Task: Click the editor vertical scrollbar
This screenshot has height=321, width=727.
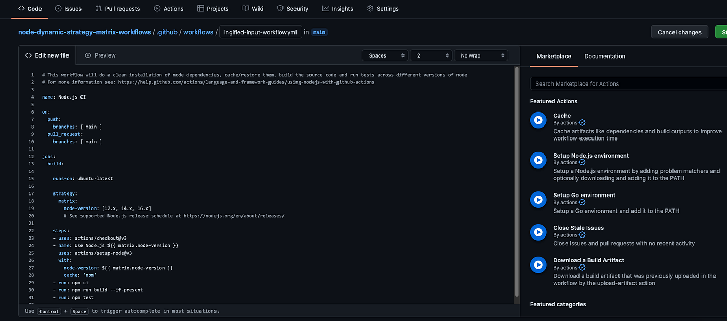Action: [x=516, y=182]
